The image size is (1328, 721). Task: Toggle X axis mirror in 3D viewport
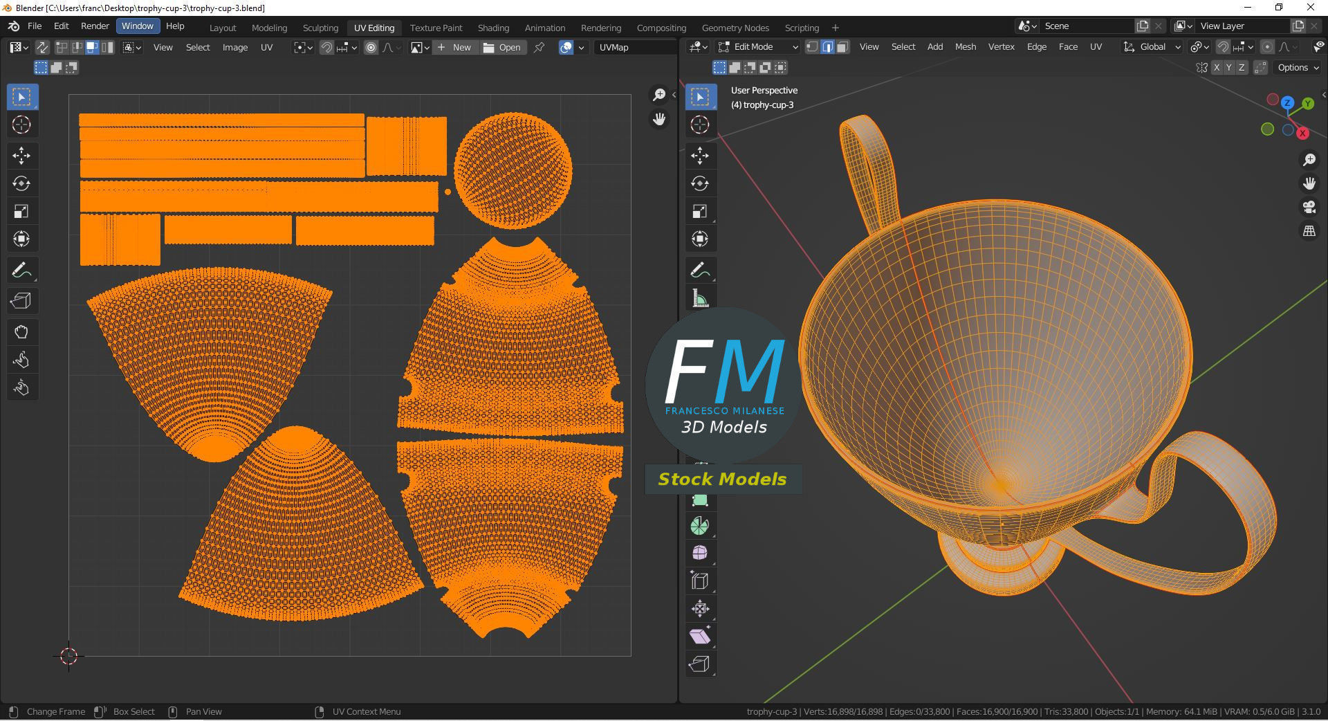click(x=1217, y=67)
